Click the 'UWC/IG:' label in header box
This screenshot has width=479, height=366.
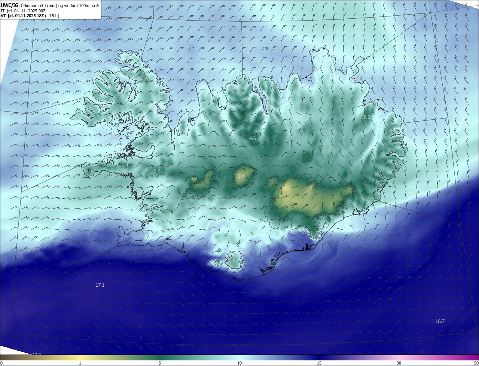[10, 5]
